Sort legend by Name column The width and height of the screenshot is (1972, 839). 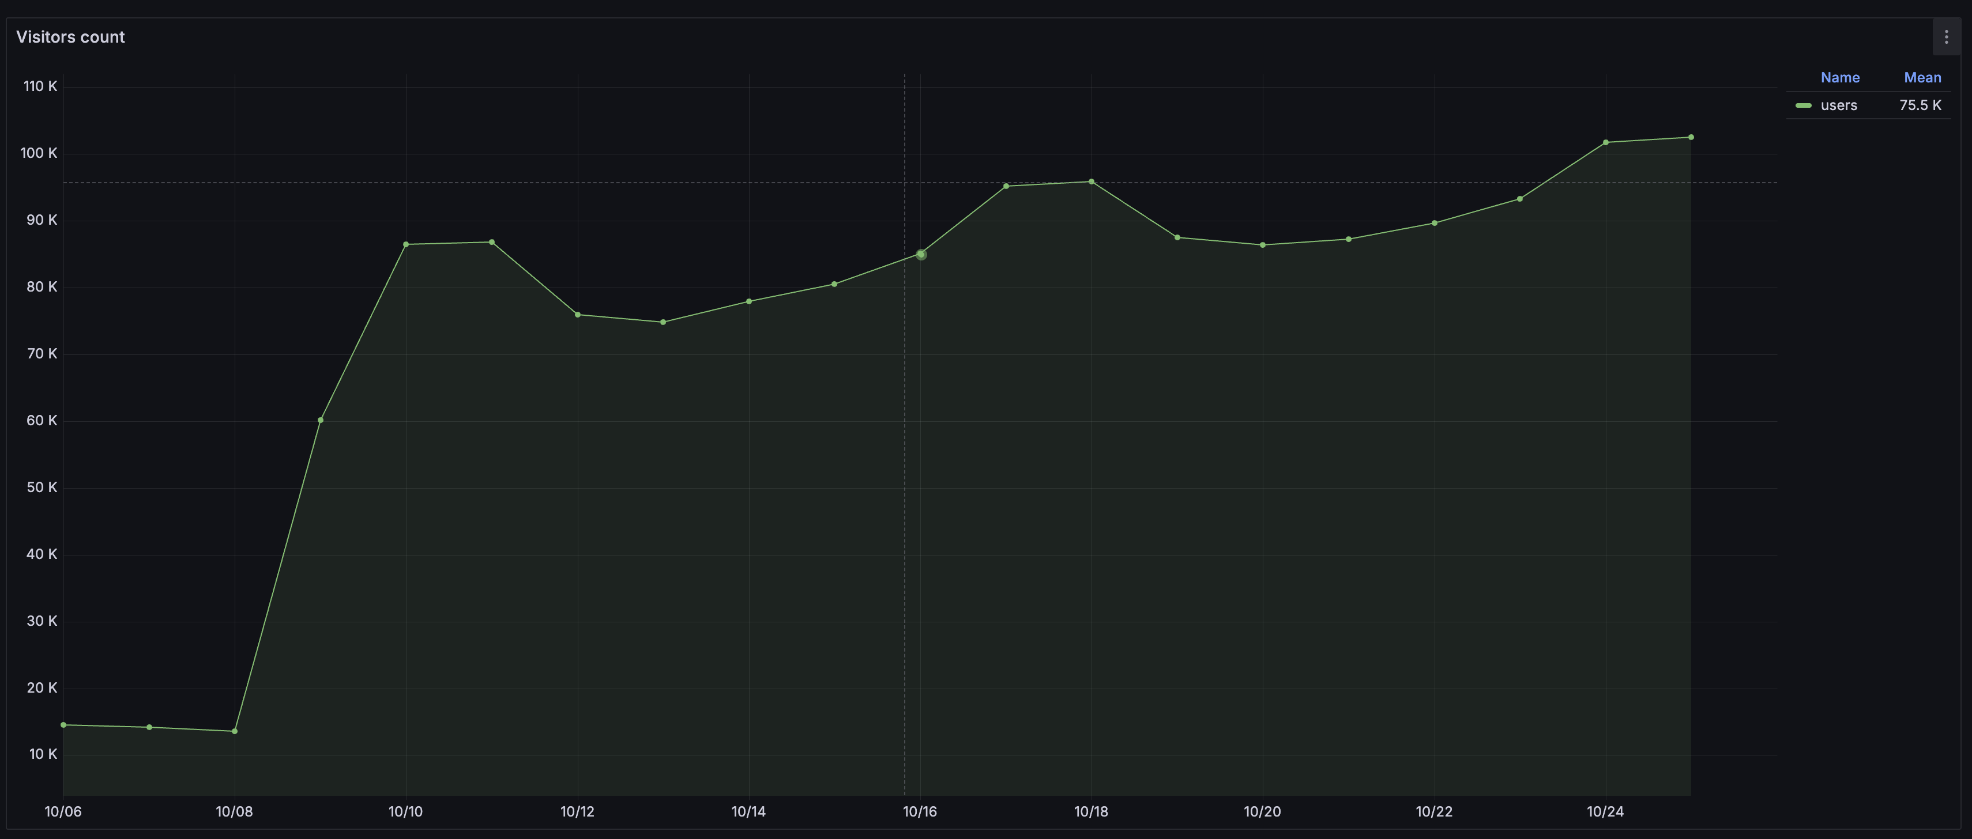coord(1839,77)
